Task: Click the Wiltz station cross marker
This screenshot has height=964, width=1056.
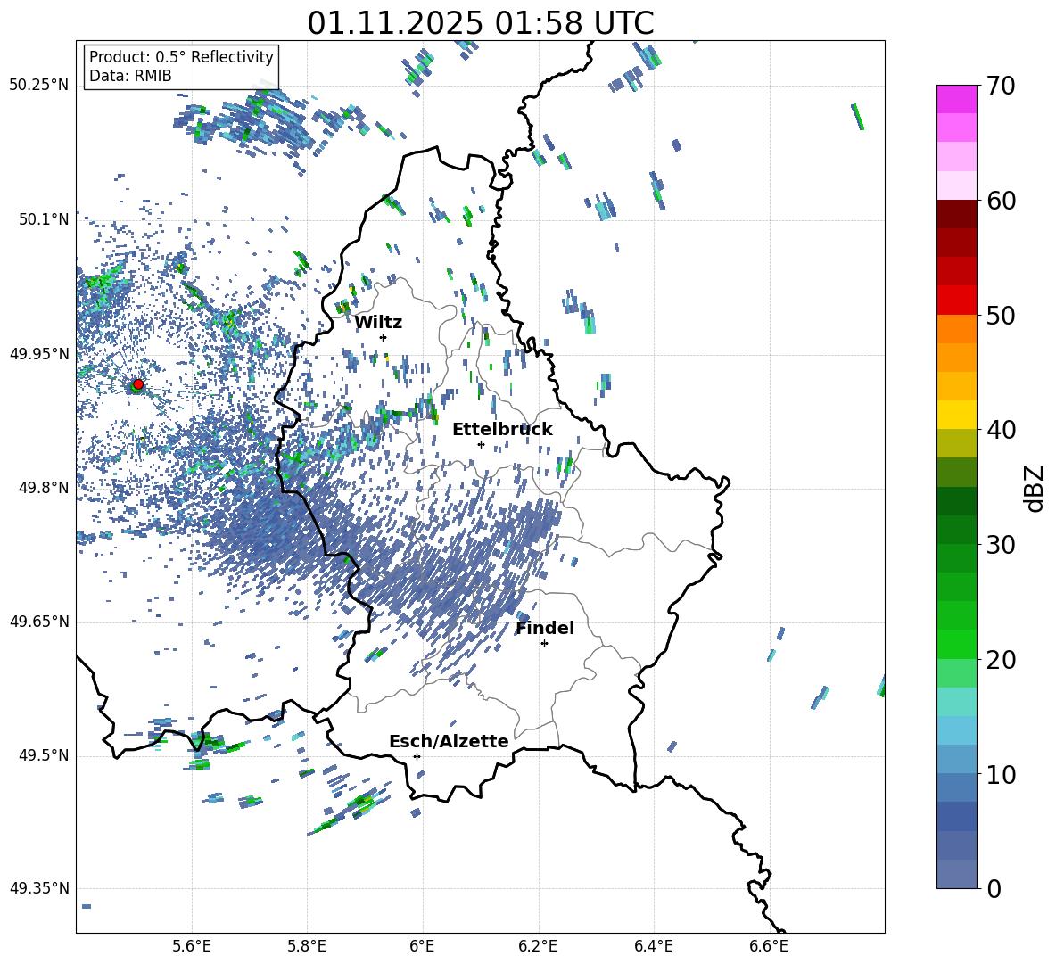Action: coord(384,337)
